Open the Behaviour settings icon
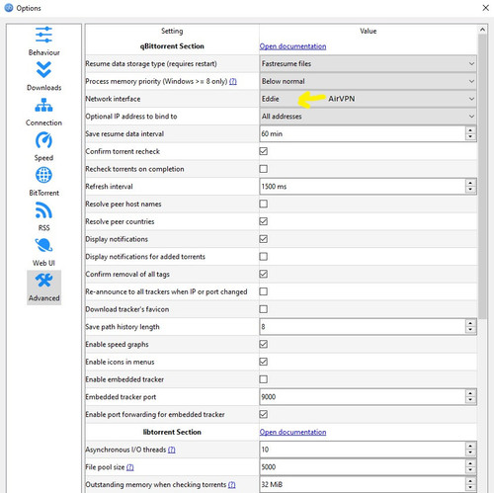The image size is (494, 493). pyautogui.click(x=43, y=35)
